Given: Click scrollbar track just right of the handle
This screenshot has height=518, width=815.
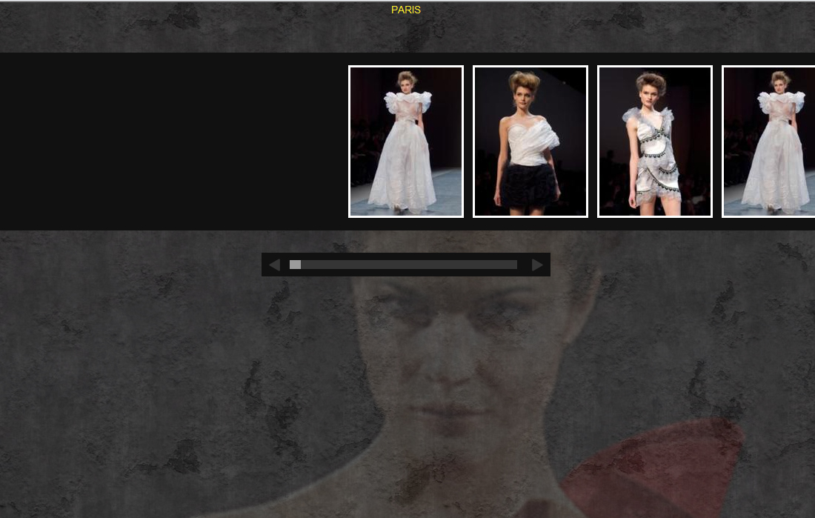Looking at the screenshot, I should [311, 265].
